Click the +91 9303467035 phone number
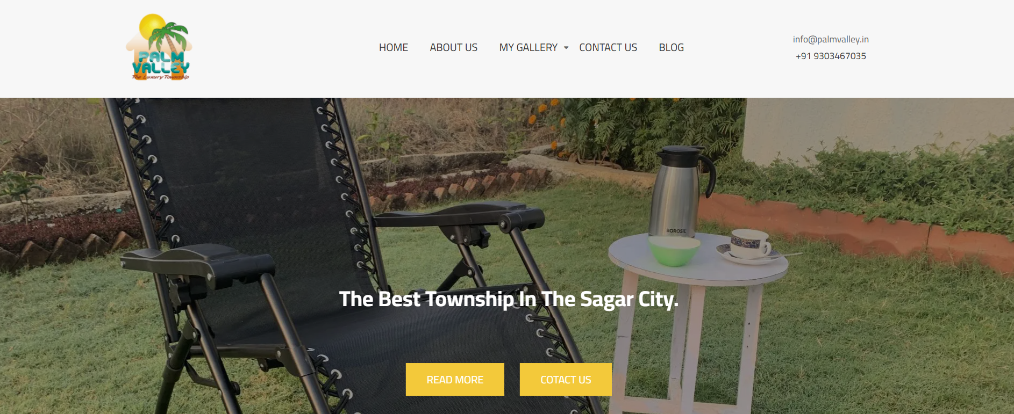Screen dimensions: 1014x414 [831, 56]
